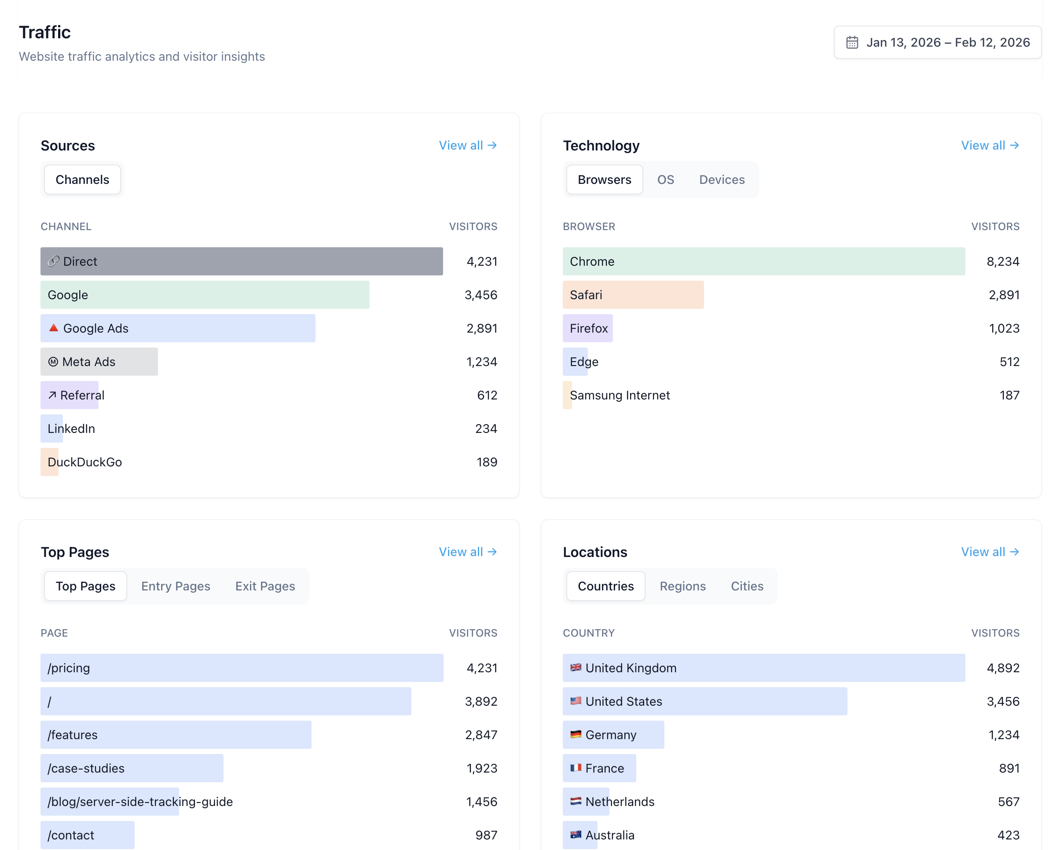Open the date range picker

(x=938, y=43)
